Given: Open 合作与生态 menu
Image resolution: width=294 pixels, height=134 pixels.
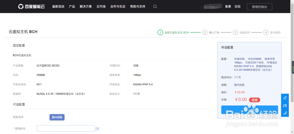Looking at the screenshot, I should click(x=118, y=6).
